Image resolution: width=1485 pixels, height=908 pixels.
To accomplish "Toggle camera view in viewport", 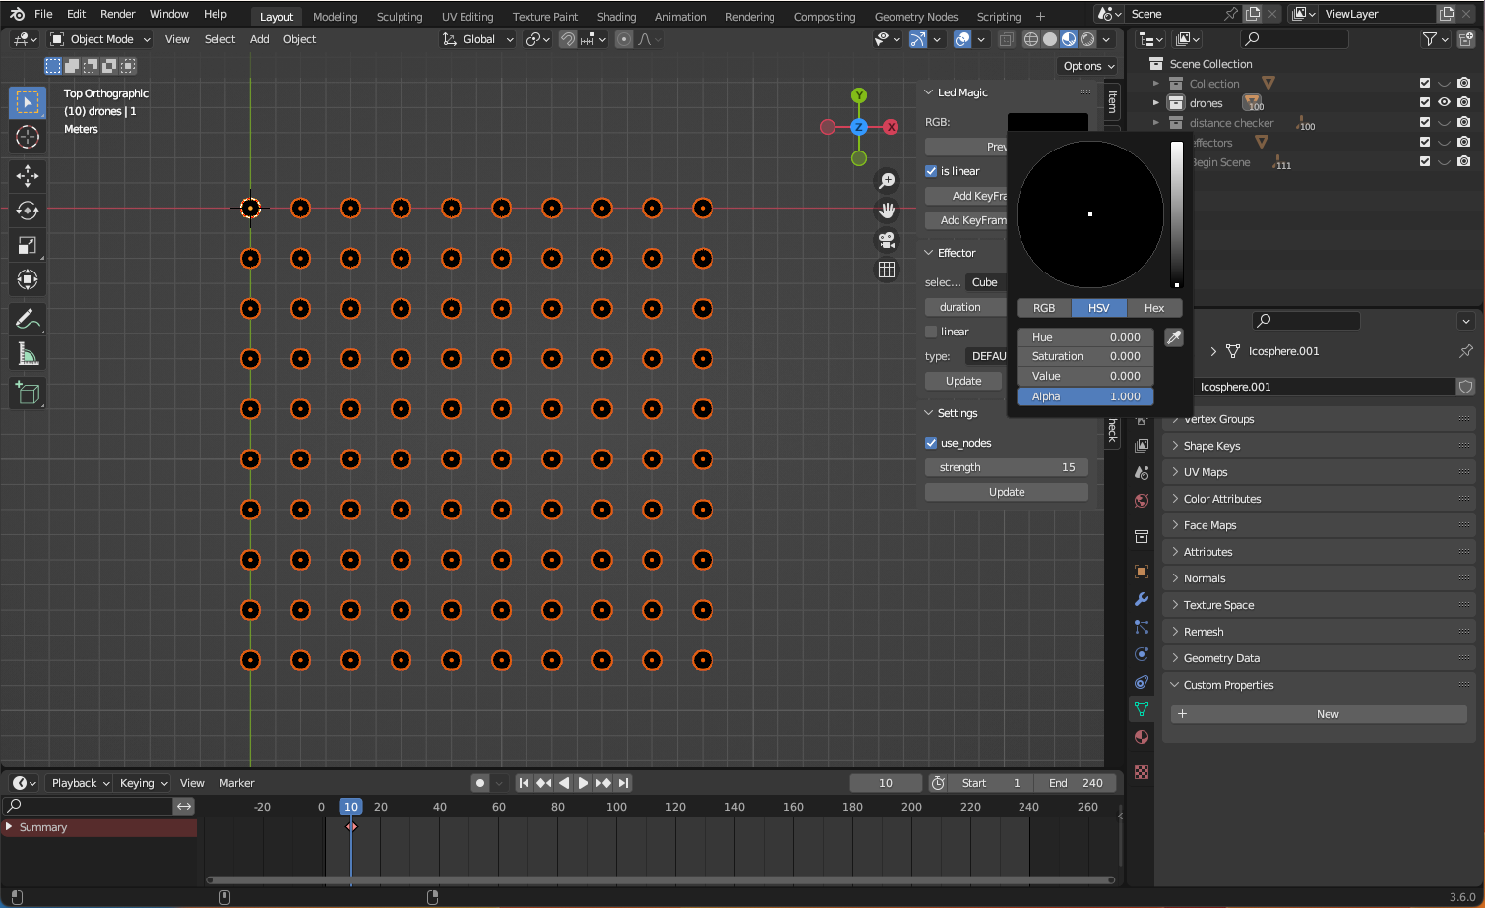I will pyautogui.click(x=887, y=240).
